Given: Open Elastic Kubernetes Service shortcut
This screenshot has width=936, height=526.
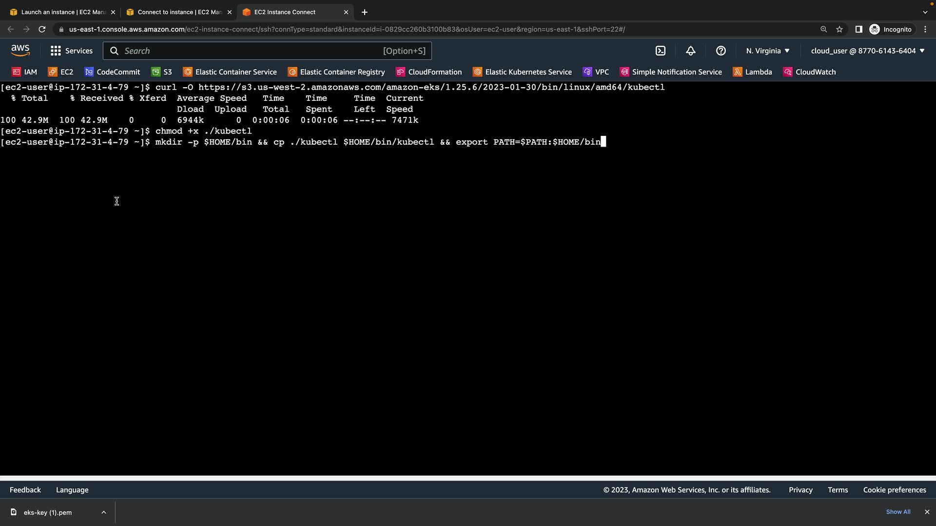Looking at the screenshot, I should [523, 72].
